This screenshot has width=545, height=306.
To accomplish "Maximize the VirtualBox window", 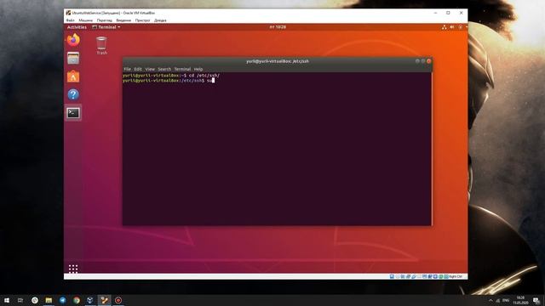I will point(449,13).
